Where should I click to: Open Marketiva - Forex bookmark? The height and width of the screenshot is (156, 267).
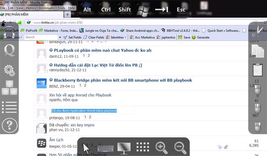[x=58, y=30]
